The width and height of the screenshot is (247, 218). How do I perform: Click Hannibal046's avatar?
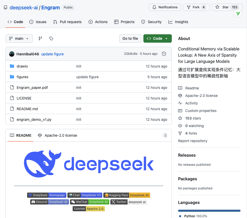(x=12, y=54)
